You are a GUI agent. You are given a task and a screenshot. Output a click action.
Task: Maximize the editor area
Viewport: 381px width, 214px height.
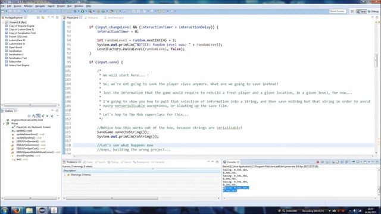click(377, 18)
